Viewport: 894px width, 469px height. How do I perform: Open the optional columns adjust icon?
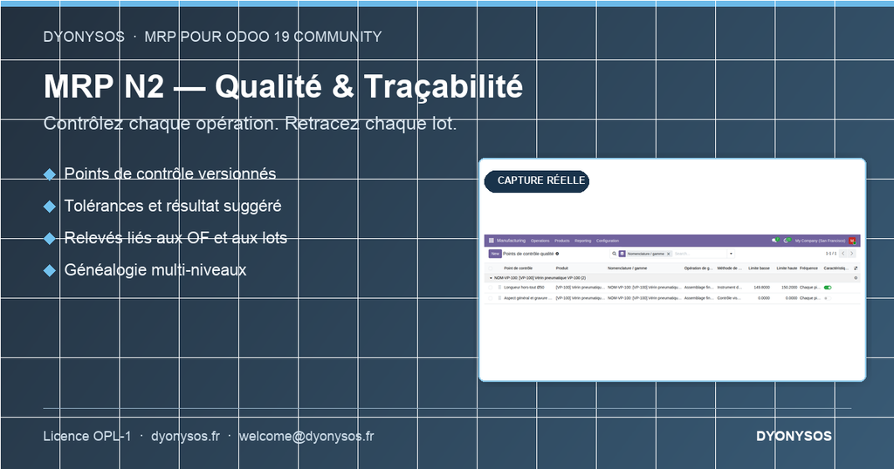click(856, 268)
